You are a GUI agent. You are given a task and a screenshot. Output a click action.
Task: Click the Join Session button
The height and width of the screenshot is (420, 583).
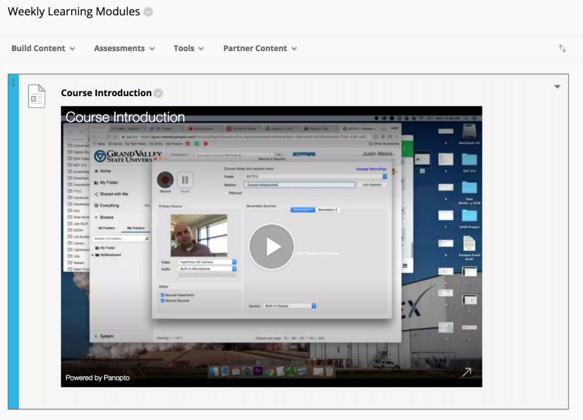click(372, 185)
